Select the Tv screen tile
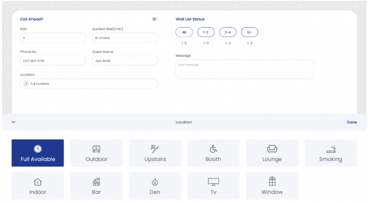The height and width of the screenshot is (203, 368). [214, 186]
